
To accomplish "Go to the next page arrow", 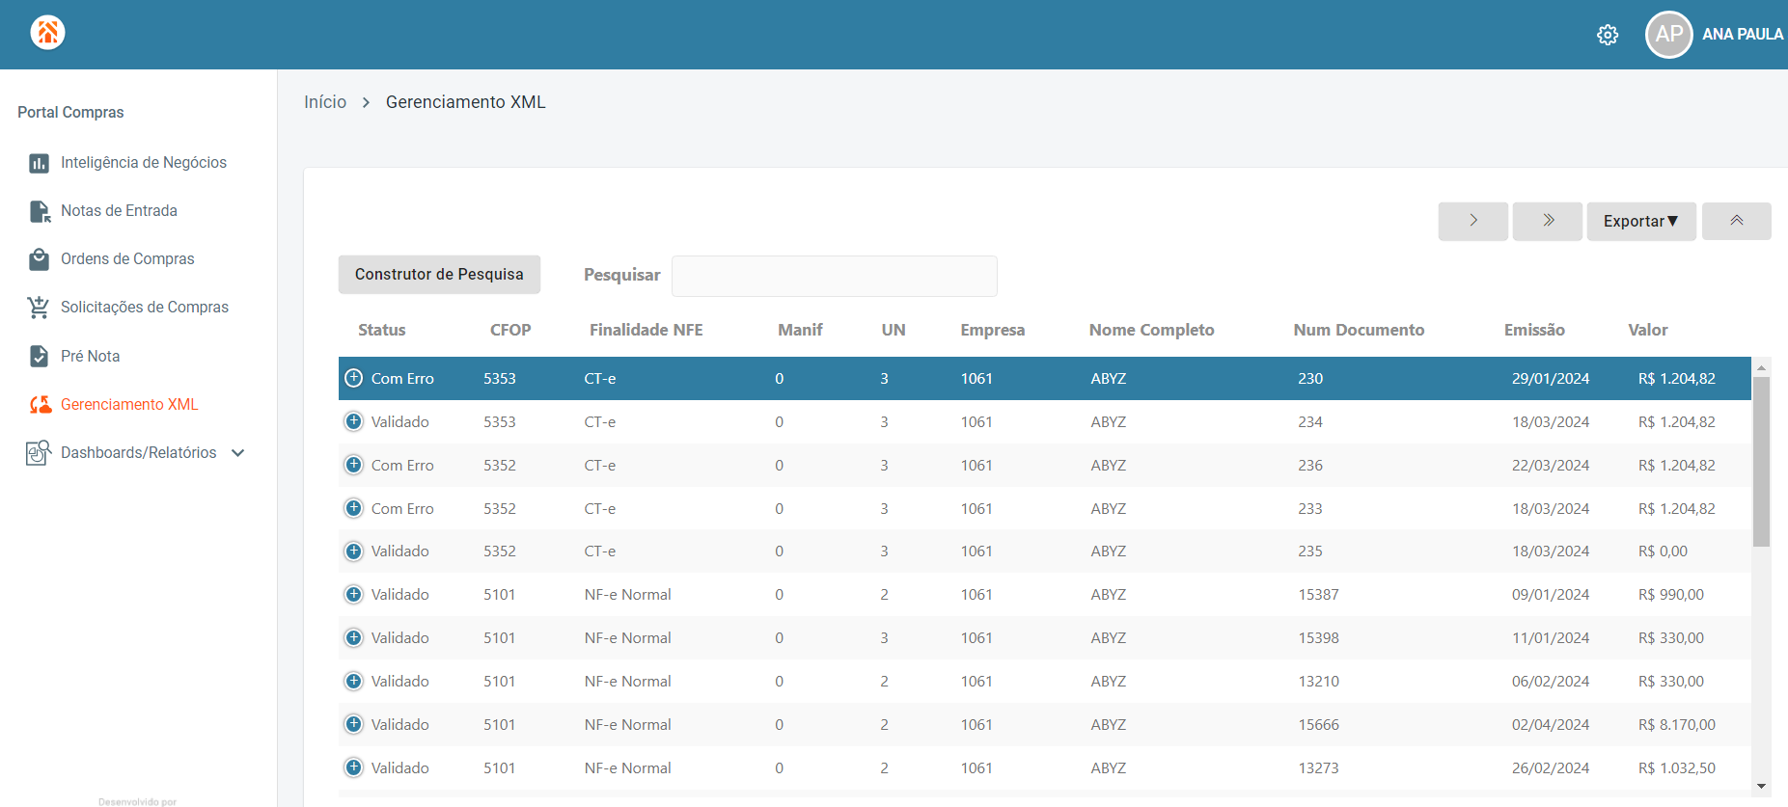I will [x=1473, y=222].
